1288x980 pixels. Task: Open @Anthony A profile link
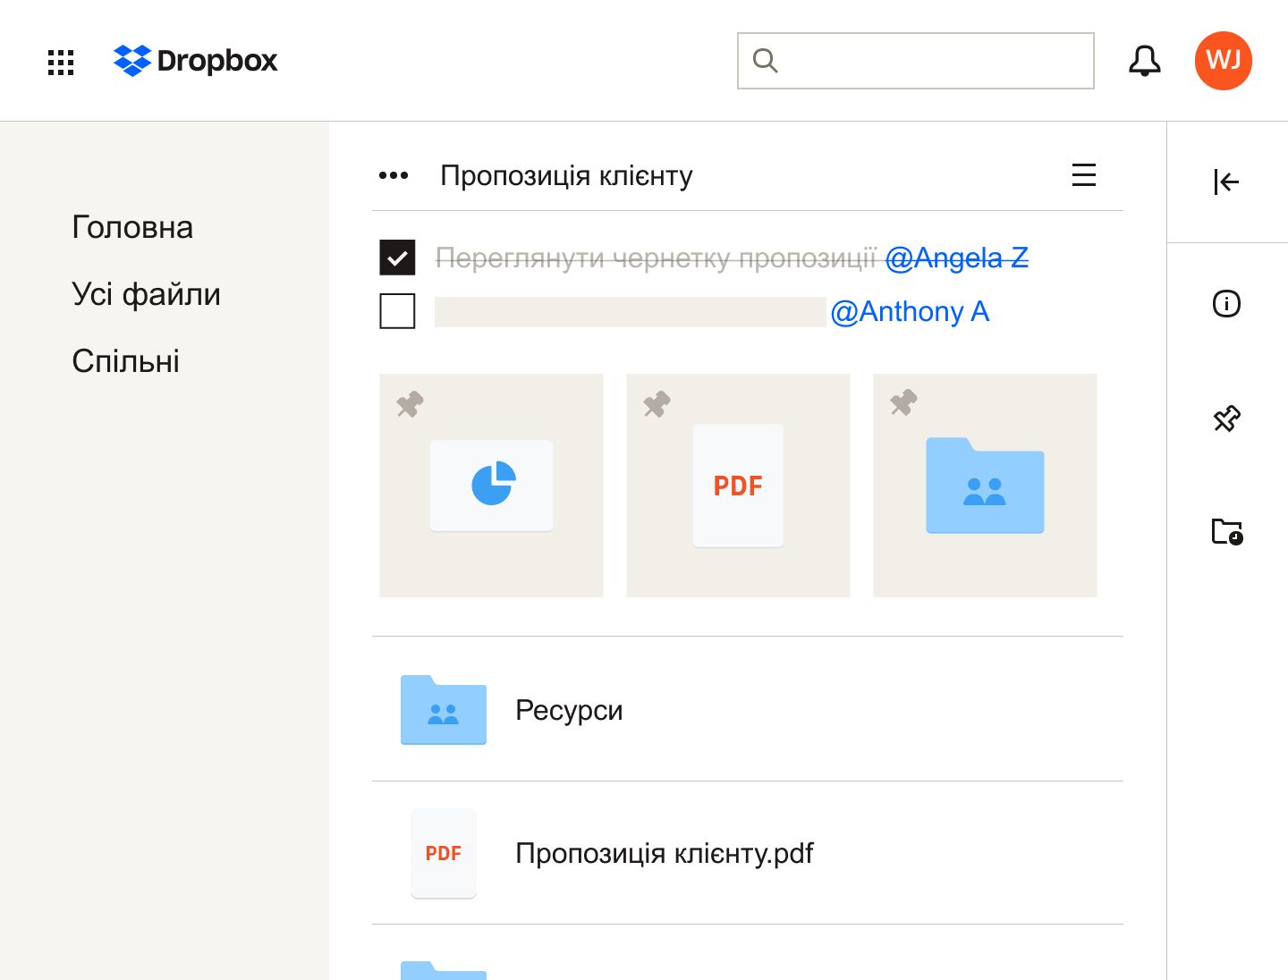pos(911,312)
